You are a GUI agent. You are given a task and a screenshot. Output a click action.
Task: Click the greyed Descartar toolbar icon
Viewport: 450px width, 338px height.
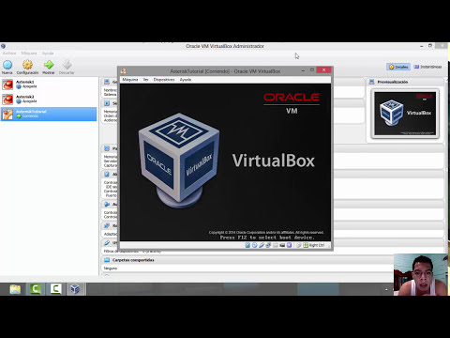point(67,66)
